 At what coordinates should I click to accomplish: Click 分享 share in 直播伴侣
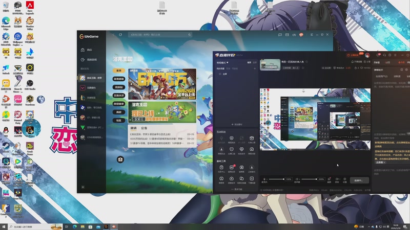367,62
